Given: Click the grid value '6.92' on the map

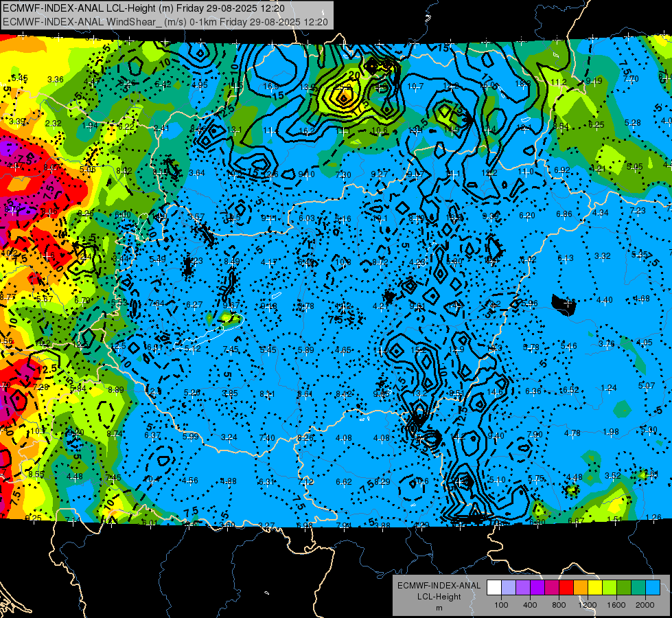Looking at the screenshot, I should pos(562,170).
